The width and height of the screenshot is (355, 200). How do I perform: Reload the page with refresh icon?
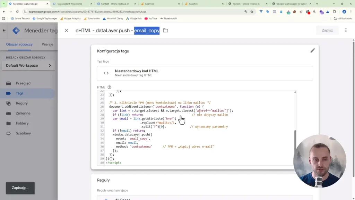point(17,11)
